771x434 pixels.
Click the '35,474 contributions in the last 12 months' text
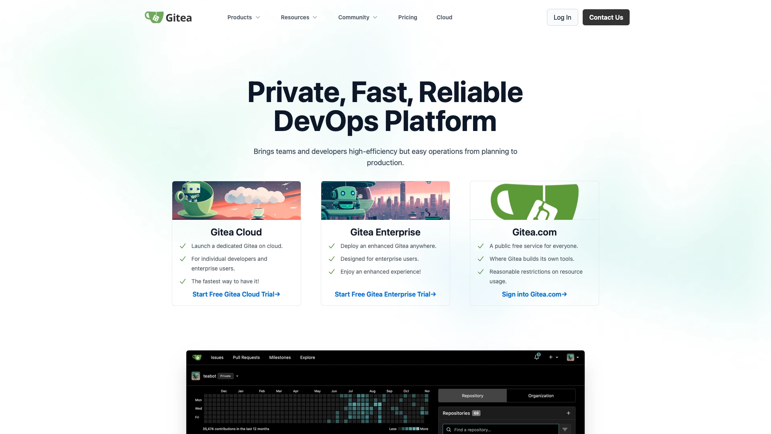[x=236, y=429]
